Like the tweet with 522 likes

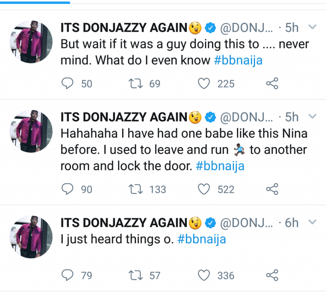205,189
